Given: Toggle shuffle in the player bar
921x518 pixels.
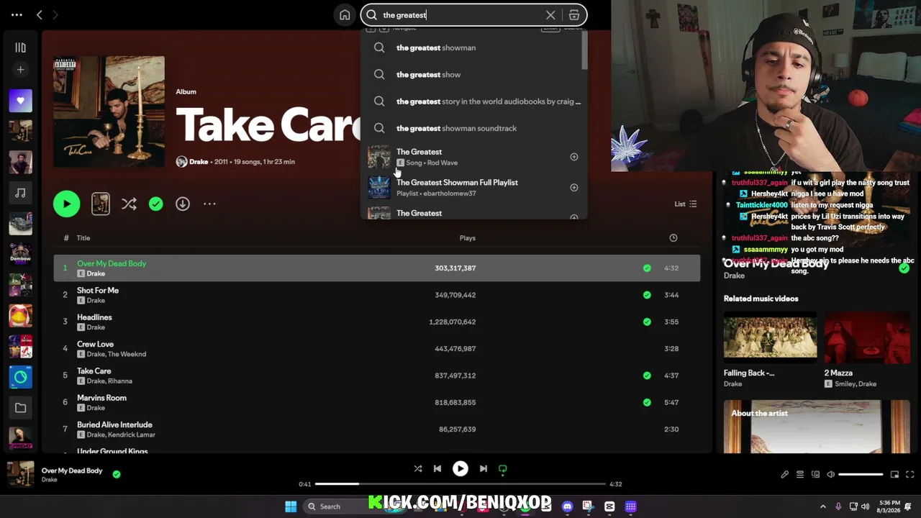Looking at the screenshot, I should [x=418, y=469].
